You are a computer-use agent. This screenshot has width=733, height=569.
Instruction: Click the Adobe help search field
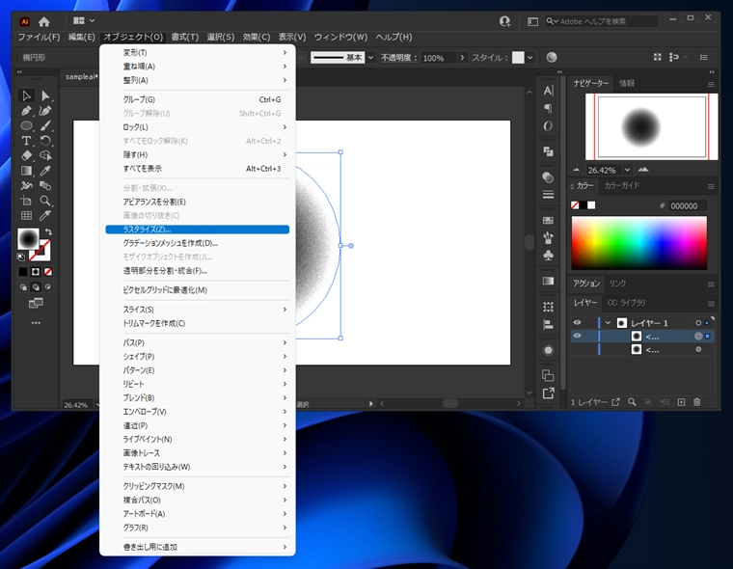[602, 21]
